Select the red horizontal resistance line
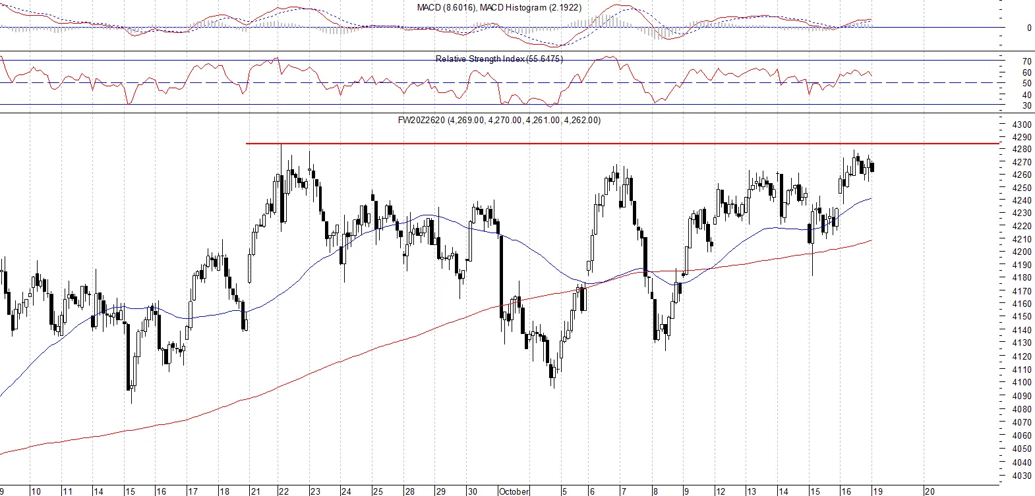Viewport: 1035px width, 496px height. tap(623, 143)
